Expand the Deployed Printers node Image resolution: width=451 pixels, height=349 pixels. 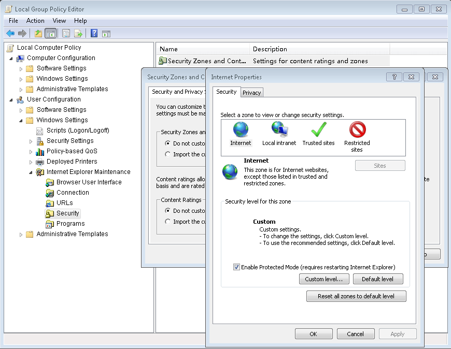pos(31,162)
